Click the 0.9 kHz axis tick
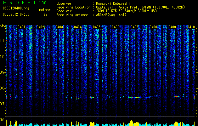The width and height of the screenshot is (198, 126). pyautogui.click(x=3, y=72)
